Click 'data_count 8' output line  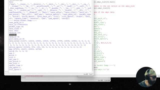(x=15, y=29)
